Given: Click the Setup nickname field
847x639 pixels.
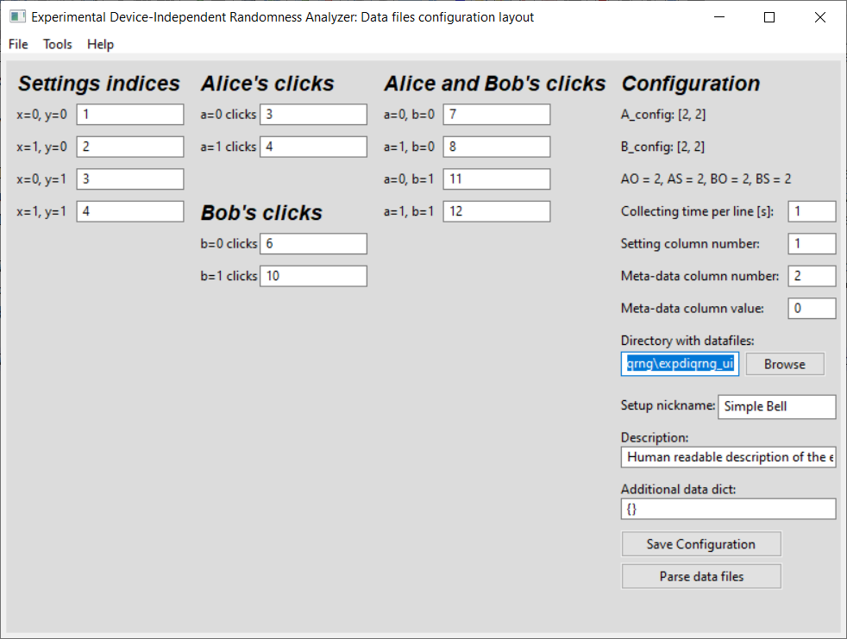Looking at the screenshot, I should tap(777, 407).
